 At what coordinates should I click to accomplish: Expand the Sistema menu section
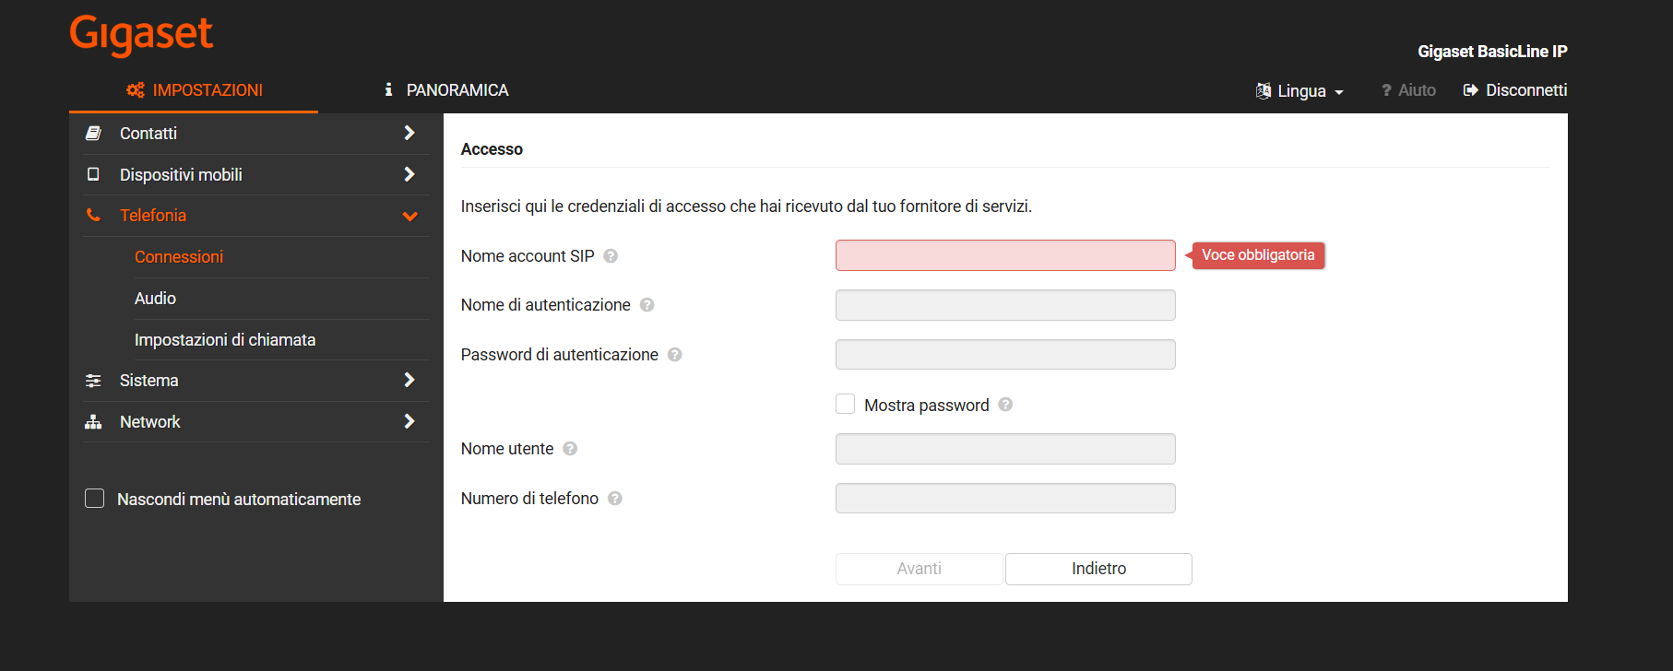[409, 380]
